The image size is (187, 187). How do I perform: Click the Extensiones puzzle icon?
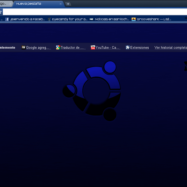point(128,47)
